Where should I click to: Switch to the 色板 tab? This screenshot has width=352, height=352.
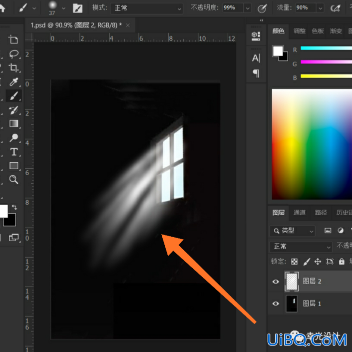tap(318, 31)
